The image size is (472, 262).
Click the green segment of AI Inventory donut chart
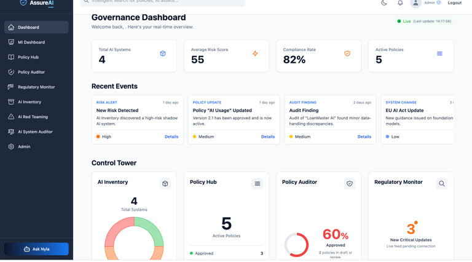click(152, 228)
